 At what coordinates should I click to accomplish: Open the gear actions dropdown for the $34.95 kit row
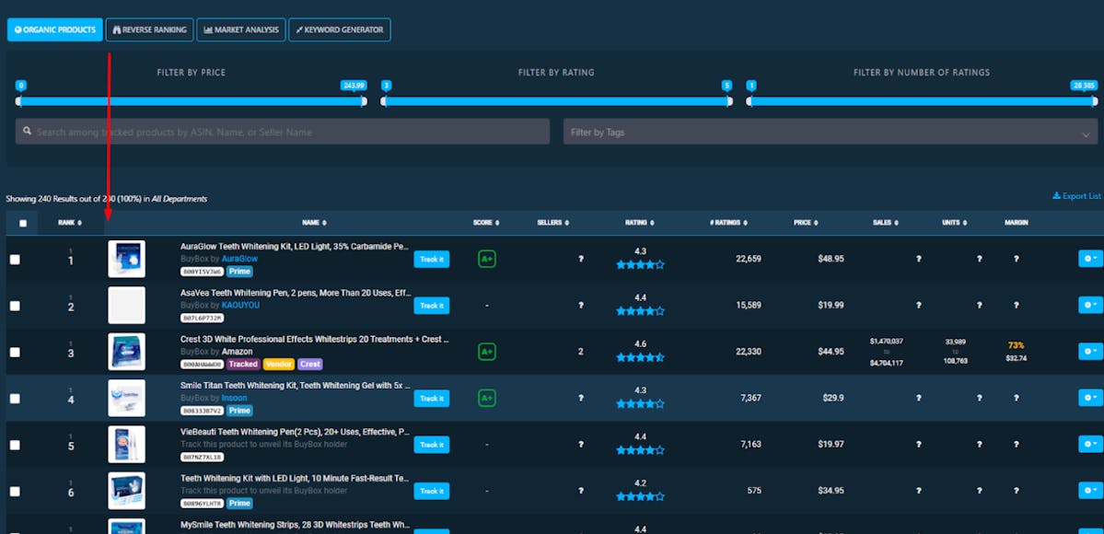(x=1090, y=491)
